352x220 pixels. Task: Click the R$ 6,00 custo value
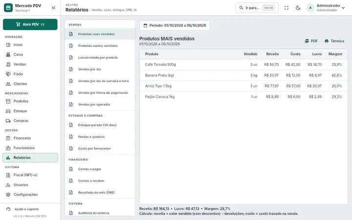click(294, 97)
